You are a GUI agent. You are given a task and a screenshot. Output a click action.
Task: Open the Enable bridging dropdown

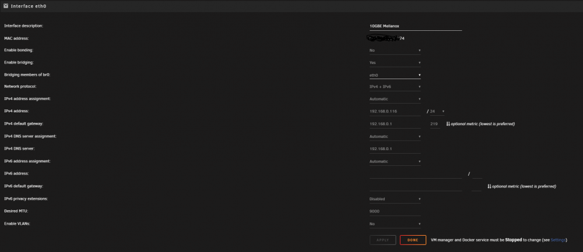(x=395, y=63)
